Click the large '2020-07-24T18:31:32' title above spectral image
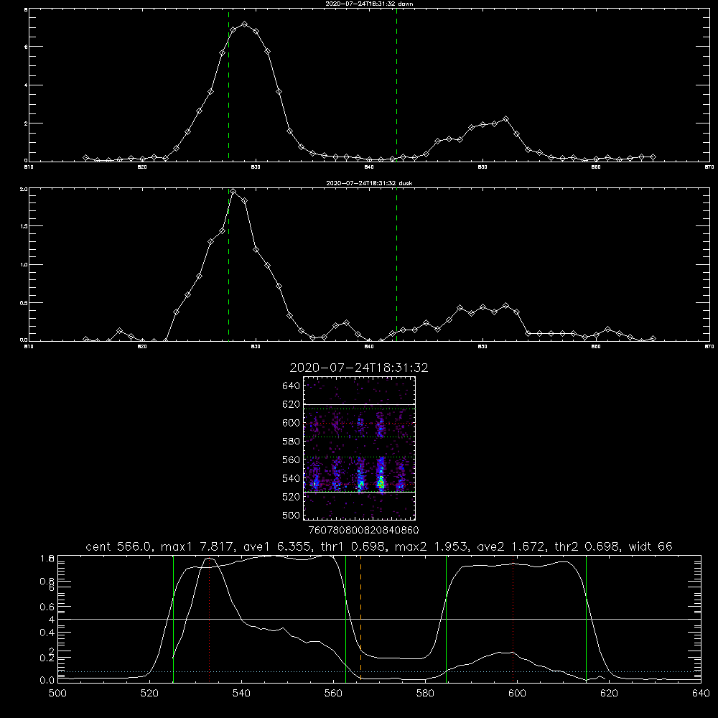Screen dimensions: 718x718 (x=359, y=368)
